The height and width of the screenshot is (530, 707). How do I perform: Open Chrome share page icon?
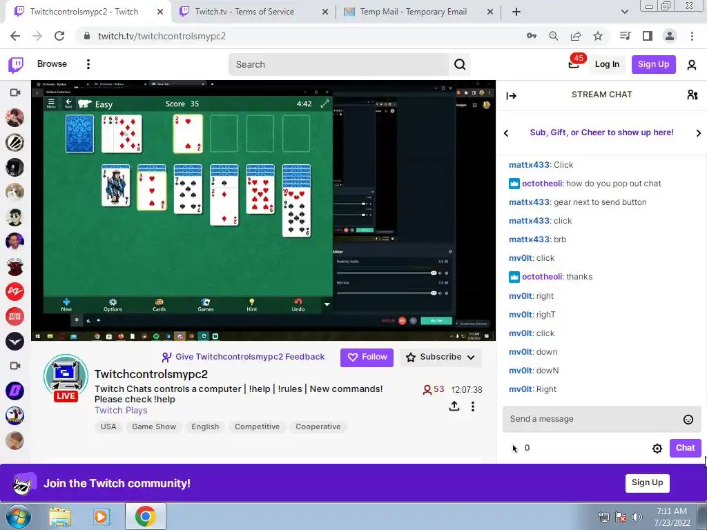click(x=576, y=36)
